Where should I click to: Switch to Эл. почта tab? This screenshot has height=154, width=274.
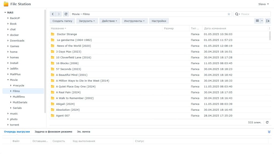click(83, 132)
